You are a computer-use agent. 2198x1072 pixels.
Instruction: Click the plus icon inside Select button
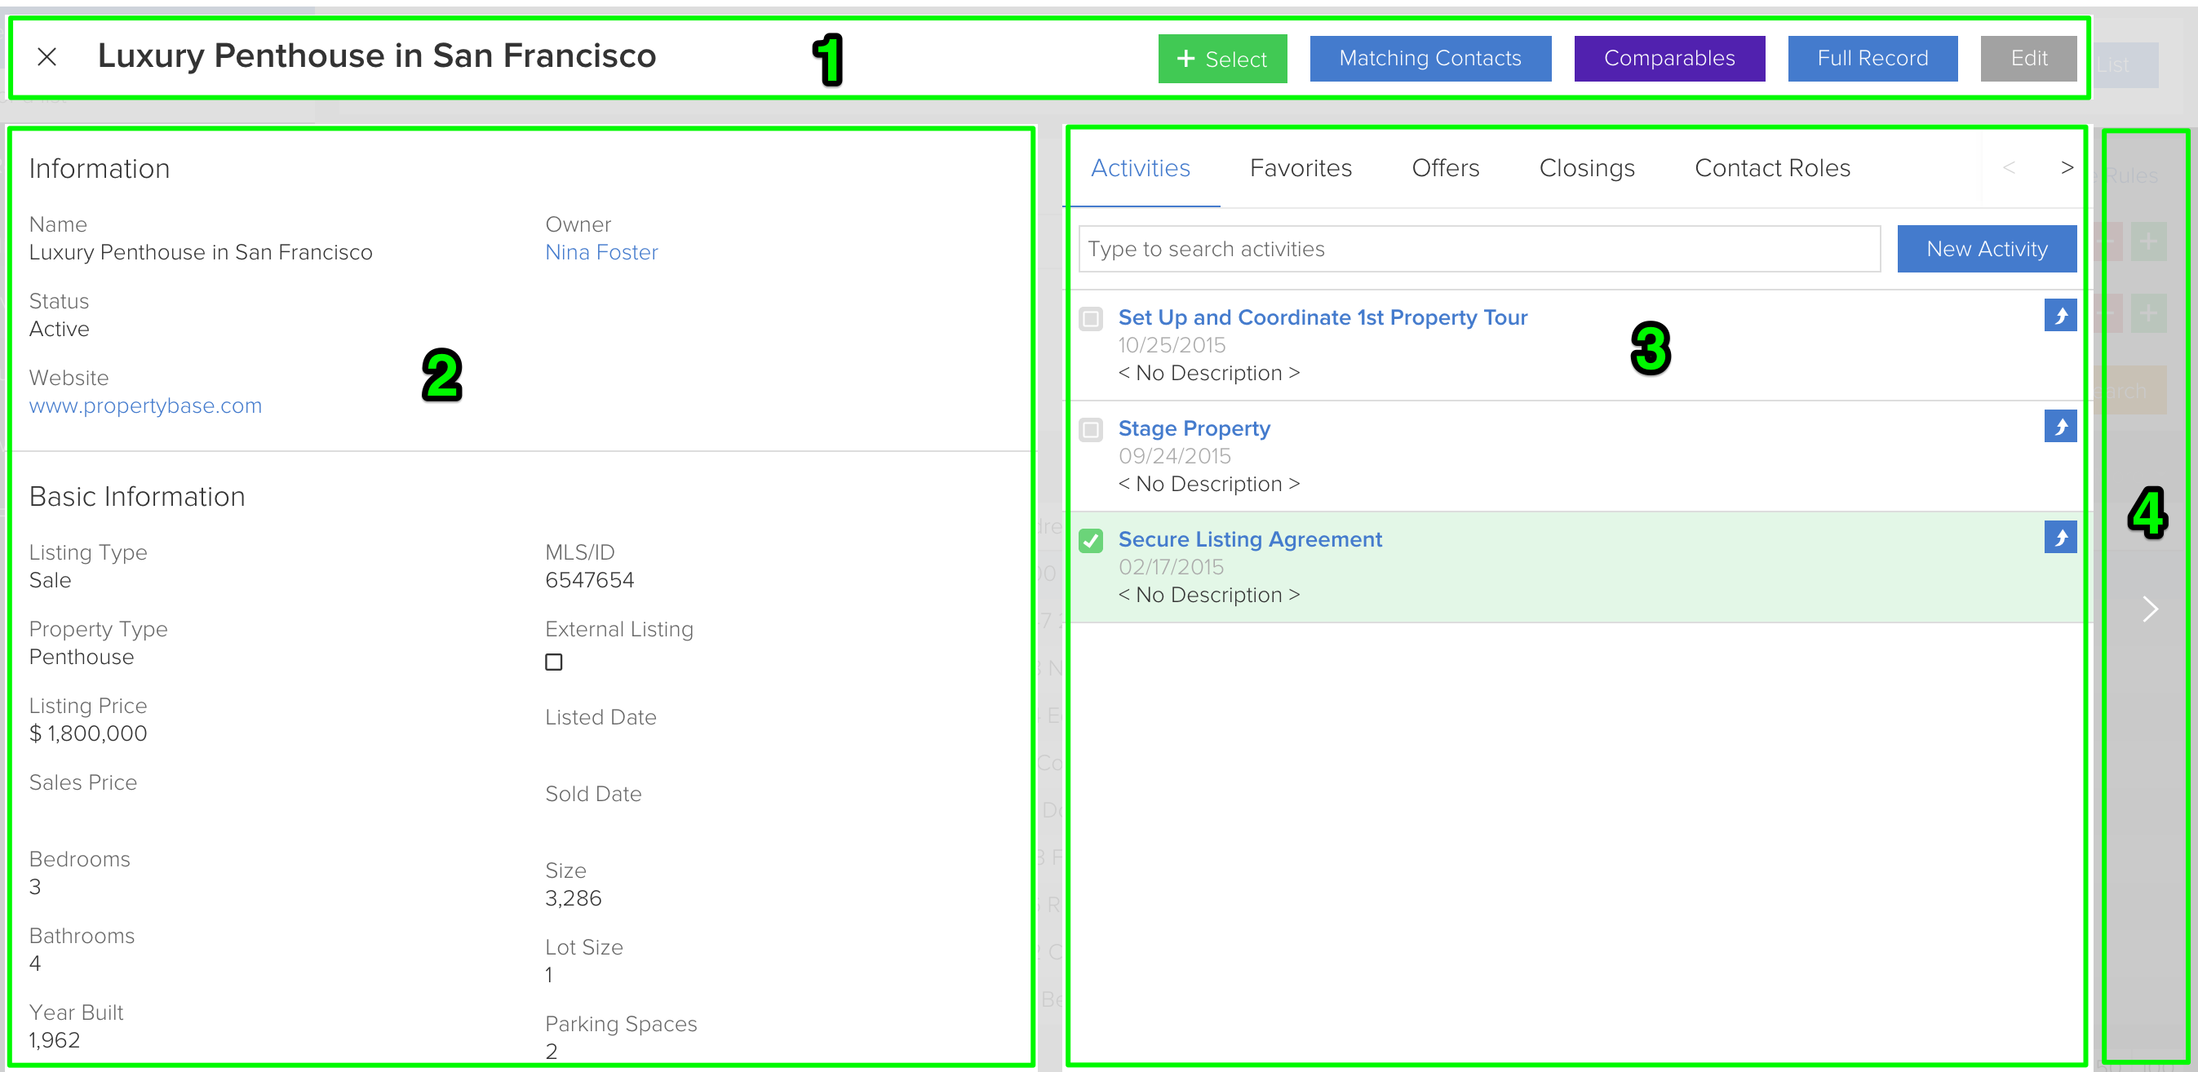point(1186,59)
